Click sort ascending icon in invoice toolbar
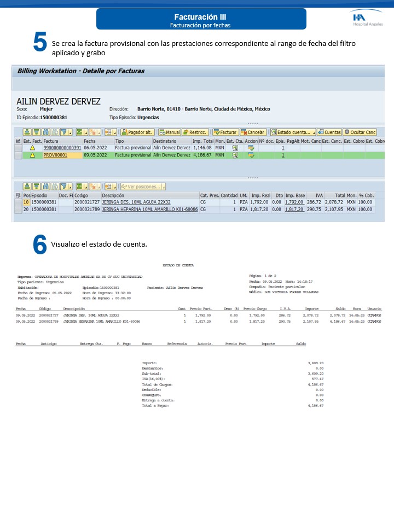 27,132
